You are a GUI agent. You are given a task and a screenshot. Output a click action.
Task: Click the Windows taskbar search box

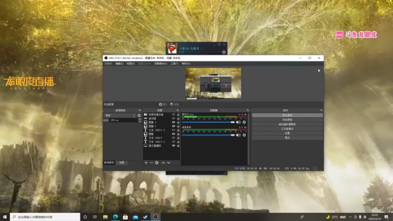coord(45,217)
